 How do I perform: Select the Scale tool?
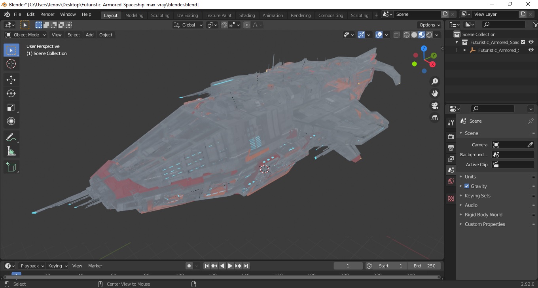tap(11, 107)
